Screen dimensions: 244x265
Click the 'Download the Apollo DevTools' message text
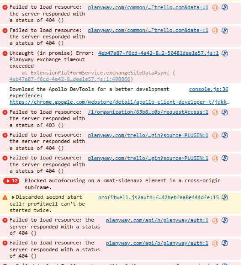pos(90,92)
